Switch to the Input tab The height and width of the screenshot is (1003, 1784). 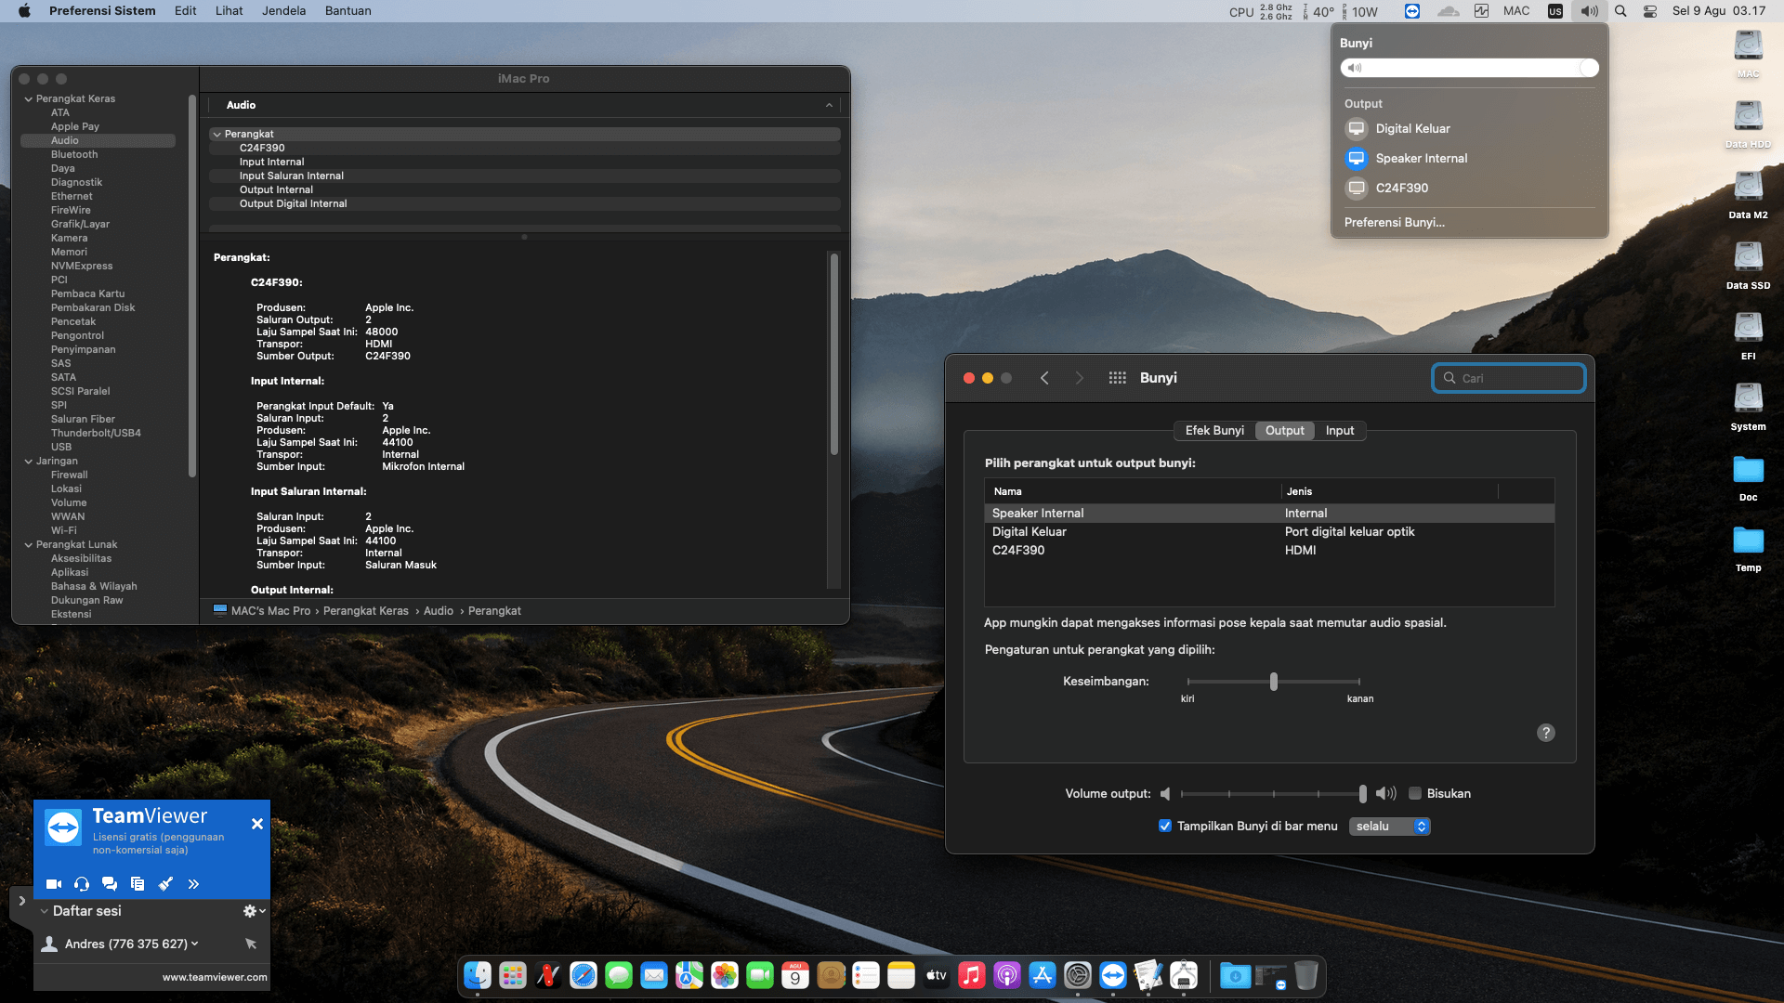click(1339, 430)
